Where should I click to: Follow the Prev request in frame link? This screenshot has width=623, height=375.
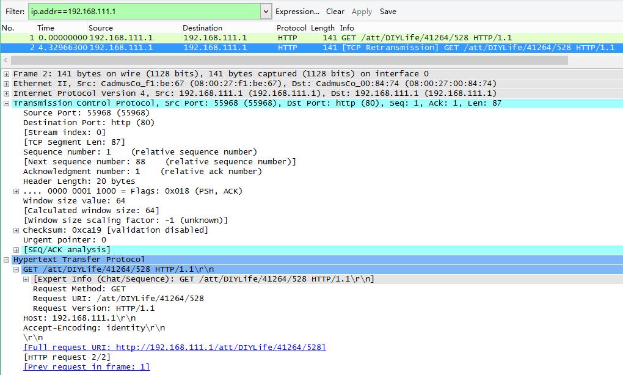[x=86, y=367]
